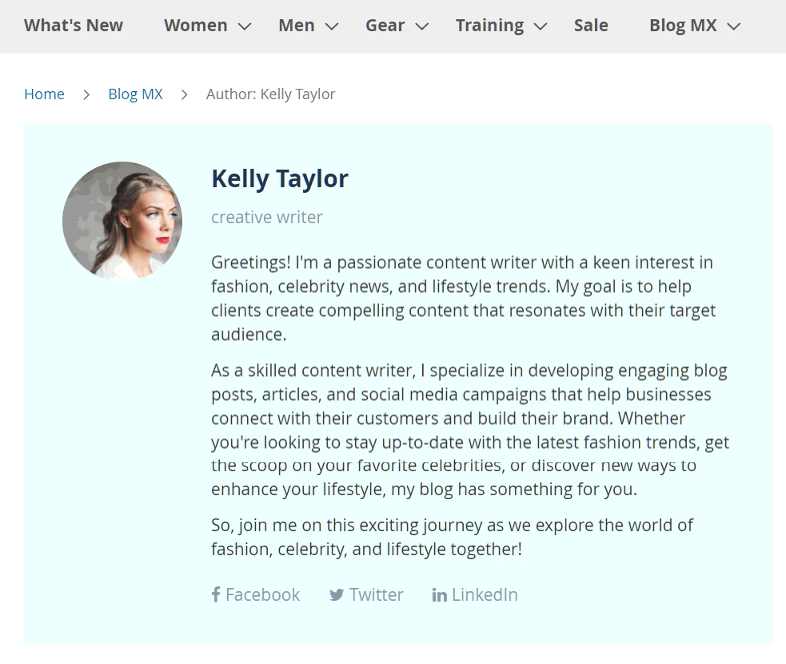Click the Twitter text link
Viewport: 786px width, 664px height.
tap(376, 594)
